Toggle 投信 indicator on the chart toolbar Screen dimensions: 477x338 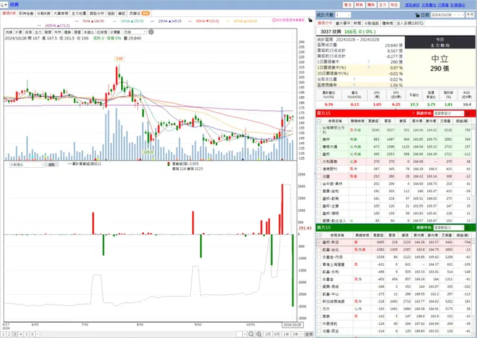(x=28, y=32)
